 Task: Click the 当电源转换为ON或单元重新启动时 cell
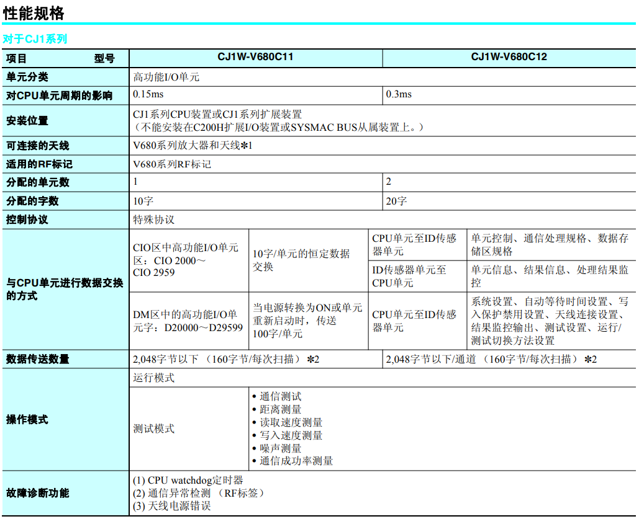coord(307,321)
